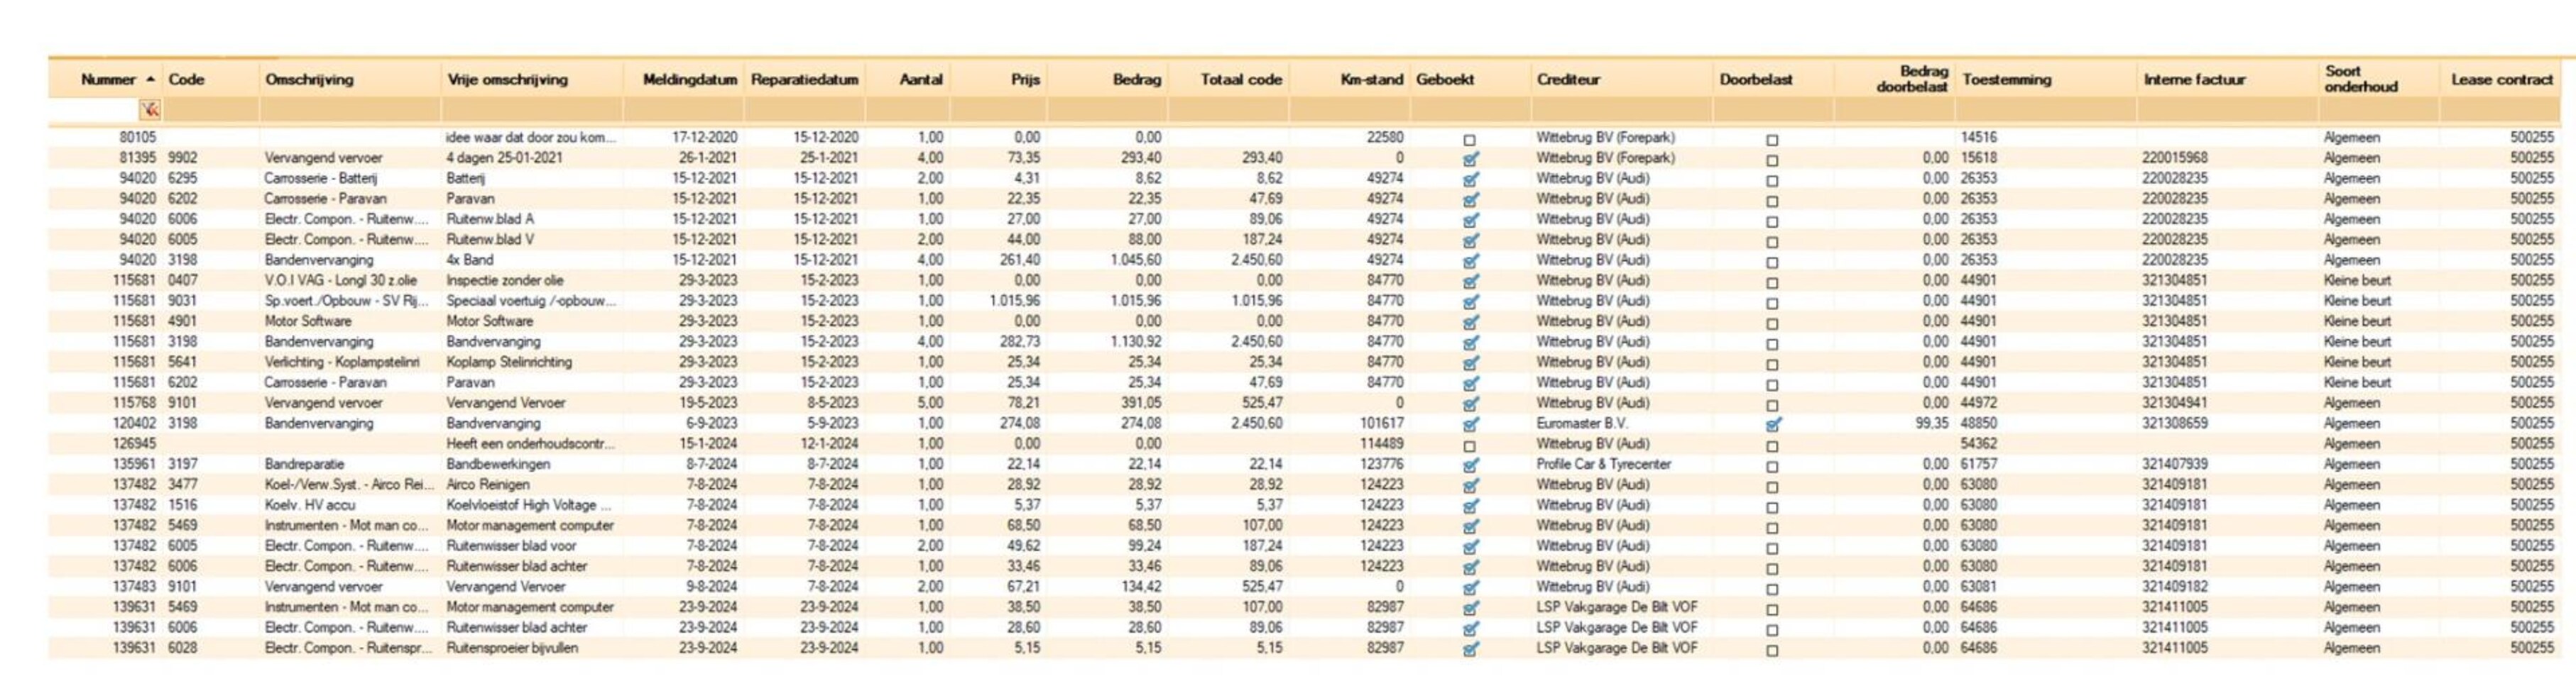Sort by Soort onderhoud column header
The width and height of the screenshot is (2576, 681).
pyautogui.click(x=2360, y=79)
